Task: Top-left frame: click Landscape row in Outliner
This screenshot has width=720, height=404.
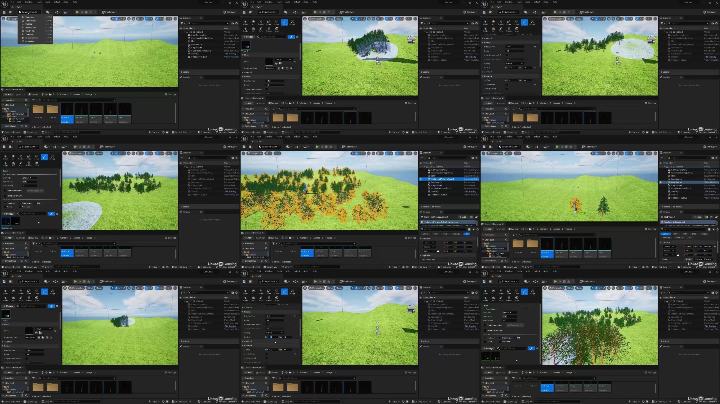Action: click(x=209, y=44)
